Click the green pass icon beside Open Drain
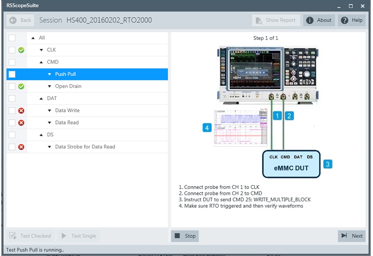373x256 pixels. (21, 86)
